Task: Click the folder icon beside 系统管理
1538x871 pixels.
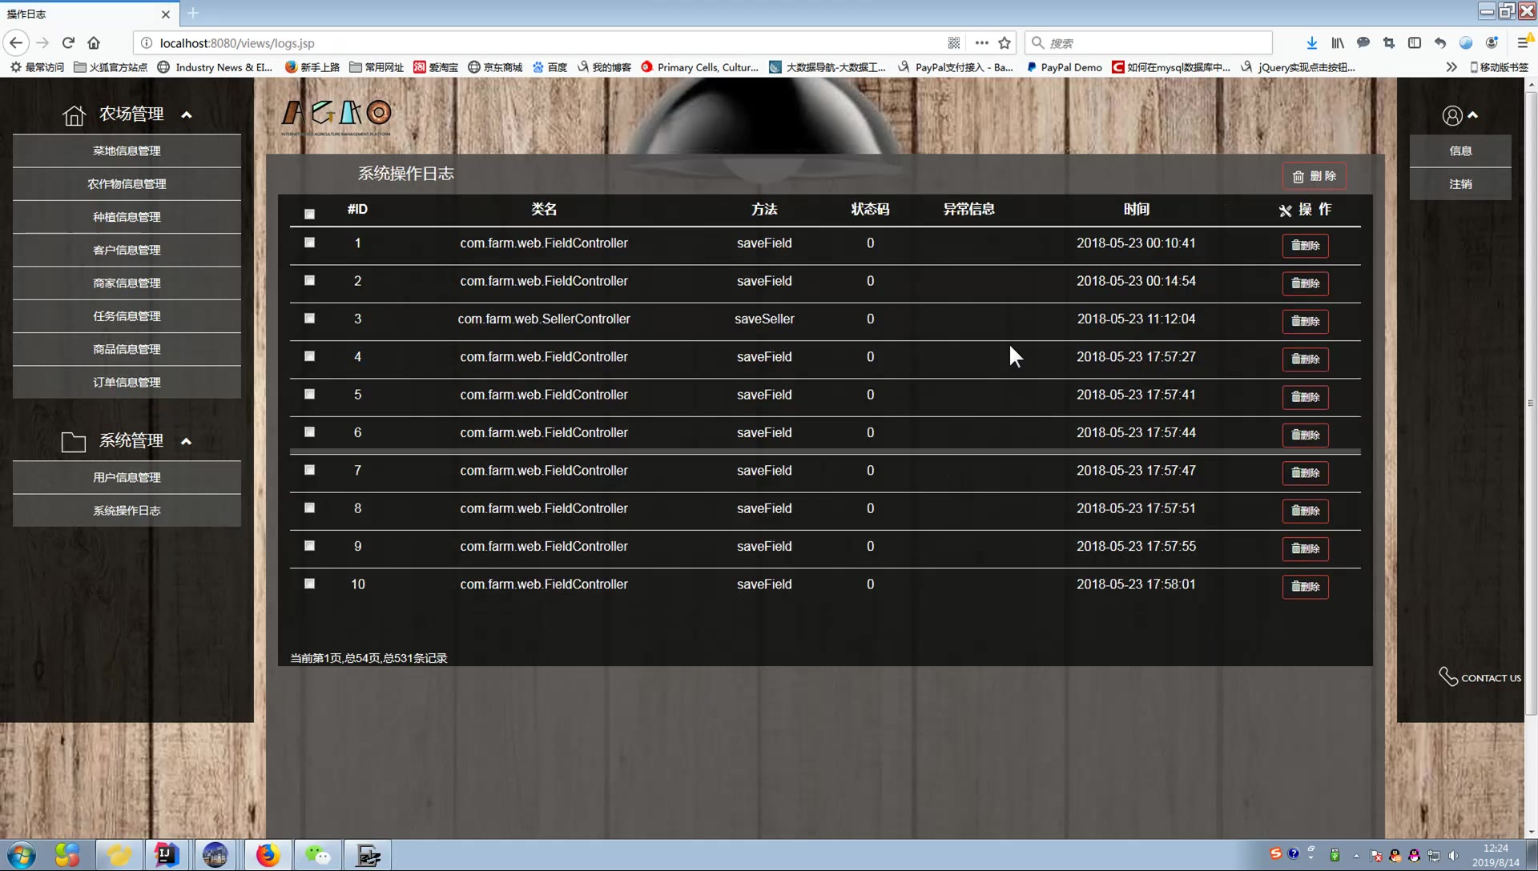Action: [74, 442]
